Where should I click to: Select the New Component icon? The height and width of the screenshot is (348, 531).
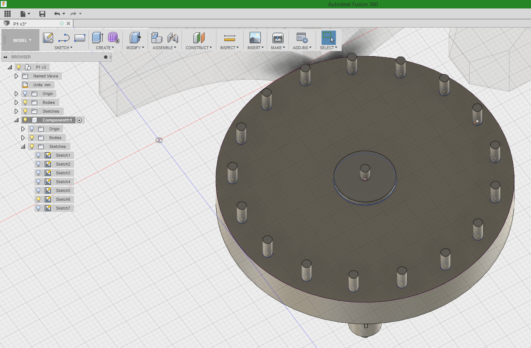pyautogui.click(x=157, y=38)
